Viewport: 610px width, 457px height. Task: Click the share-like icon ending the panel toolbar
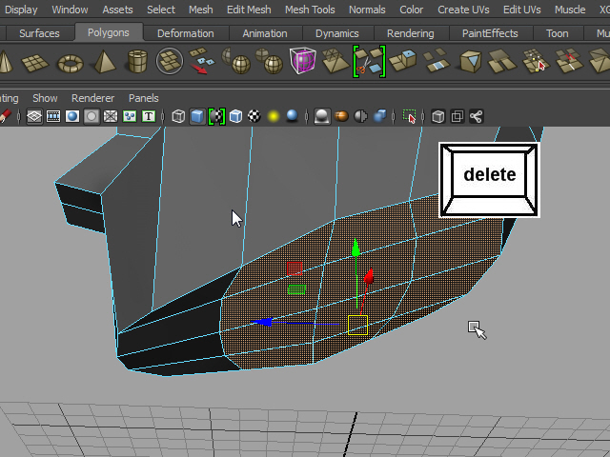tap(477, 116)
